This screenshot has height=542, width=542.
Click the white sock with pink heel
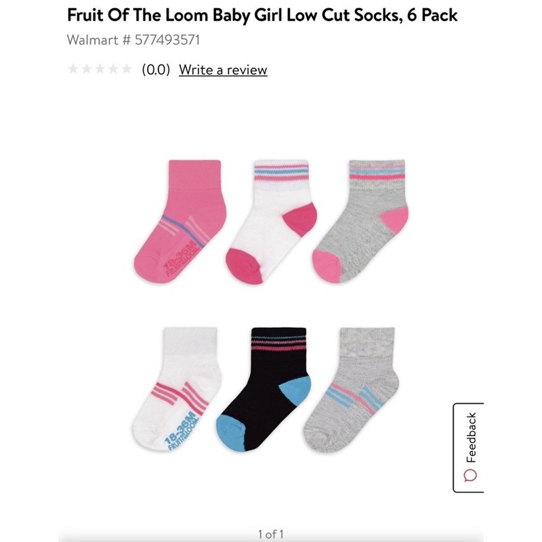(x=271, y=222)
